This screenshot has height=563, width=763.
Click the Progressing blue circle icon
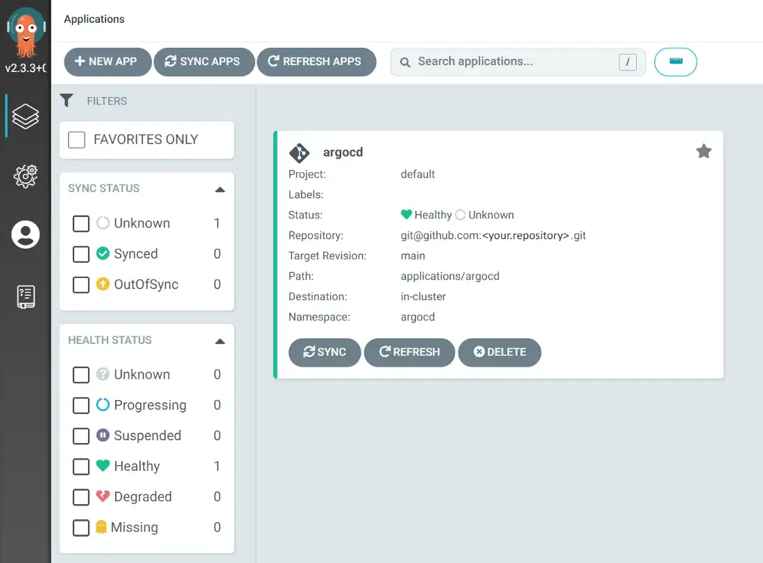103,404
